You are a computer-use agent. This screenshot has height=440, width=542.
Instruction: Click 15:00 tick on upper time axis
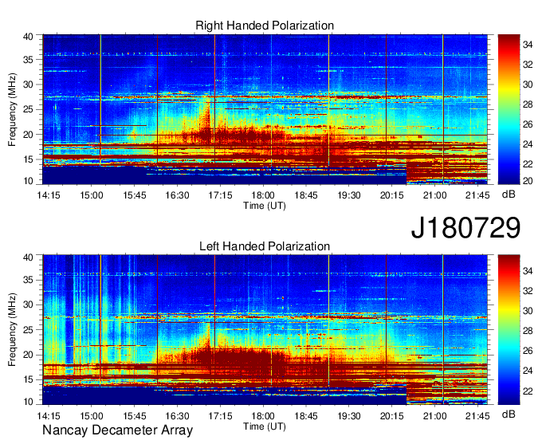92,195
